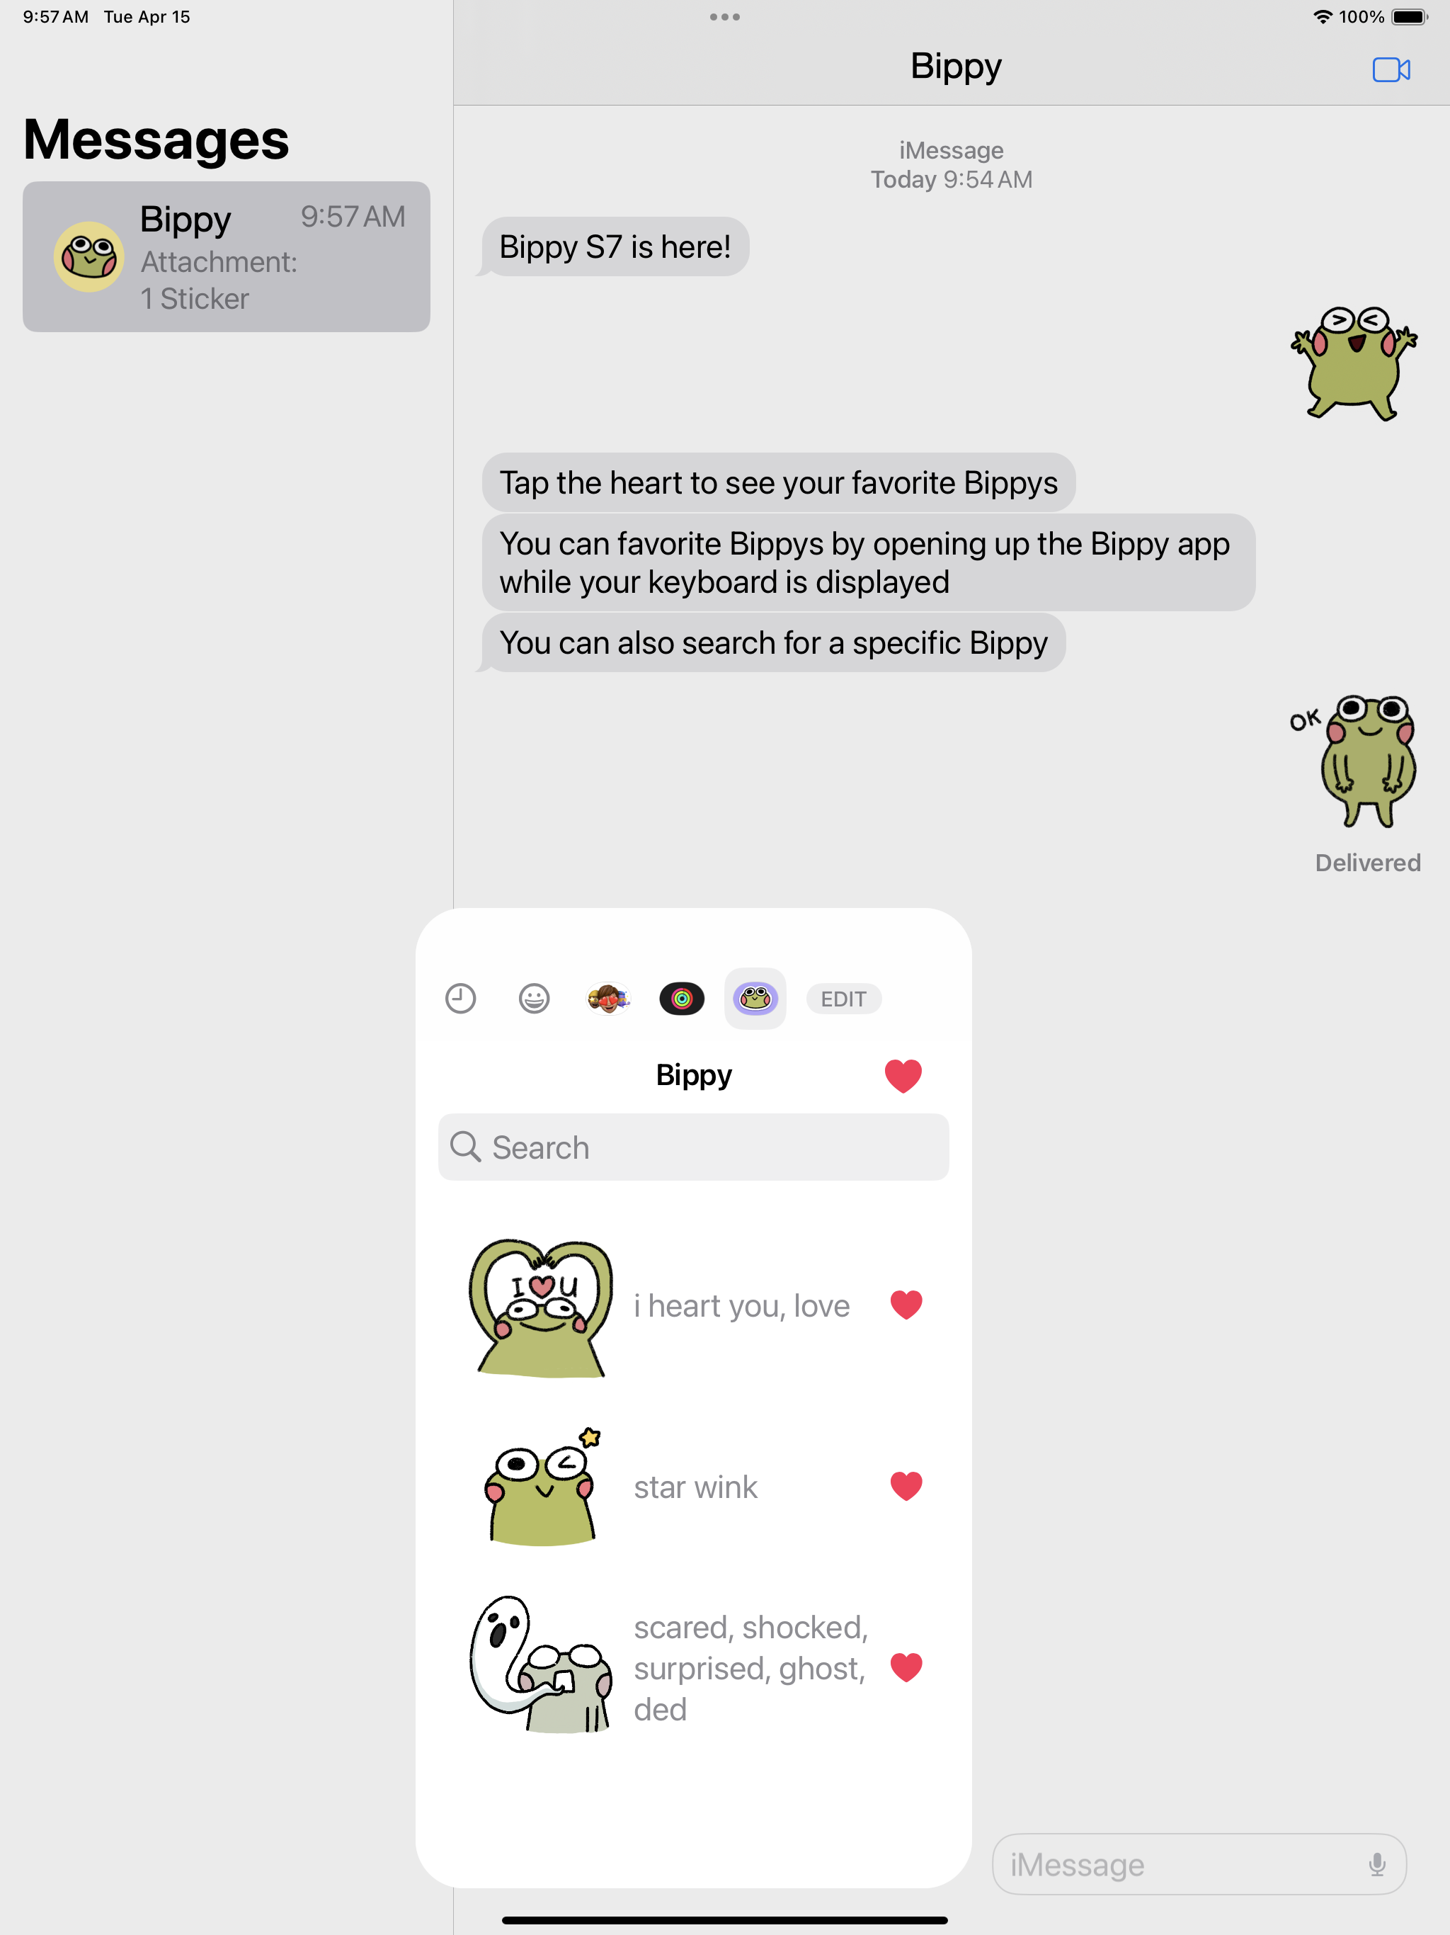Unfavorite the 'star wink' sticker
Screen dimensions: 1450x1935
click(906, 1486)
